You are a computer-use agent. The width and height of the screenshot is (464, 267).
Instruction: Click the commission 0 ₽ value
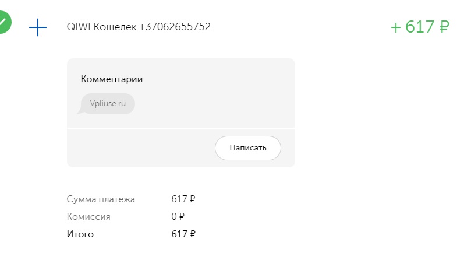point(178,216)
